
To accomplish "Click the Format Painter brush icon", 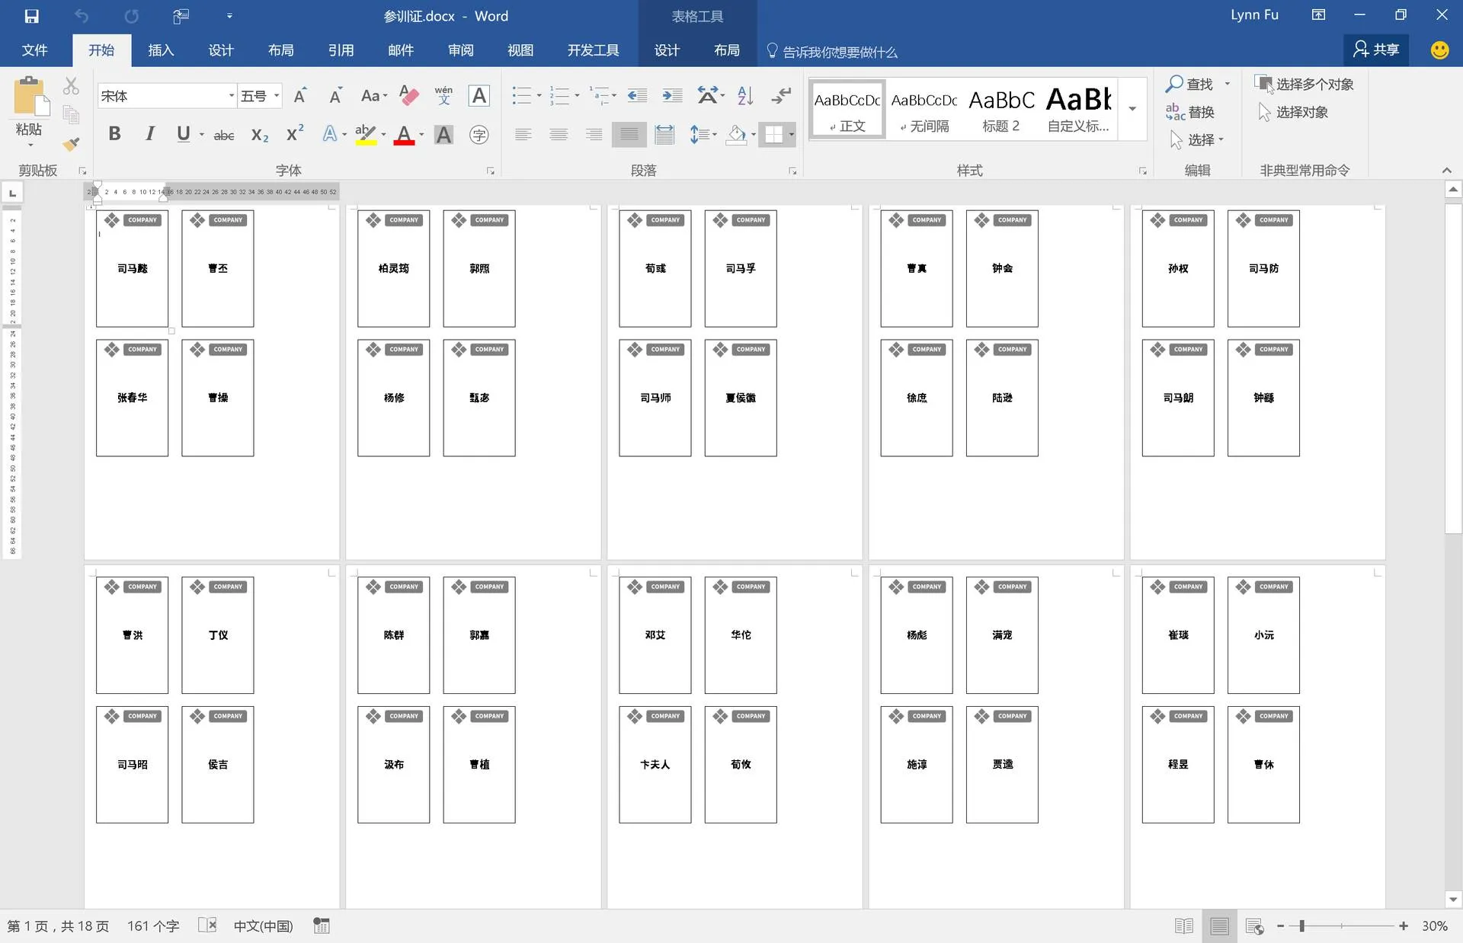I will click(71, 144).
